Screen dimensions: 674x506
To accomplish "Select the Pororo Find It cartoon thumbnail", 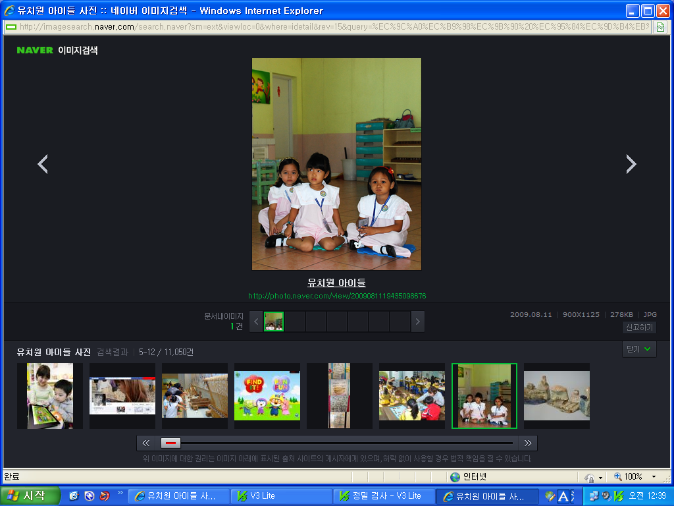I will click(x=267, y=395).
